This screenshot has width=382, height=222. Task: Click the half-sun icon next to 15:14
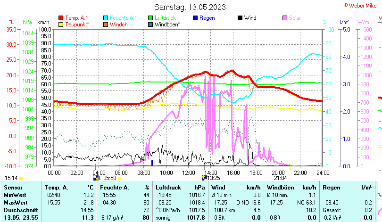pyautogui.click(x=21, y=179)
